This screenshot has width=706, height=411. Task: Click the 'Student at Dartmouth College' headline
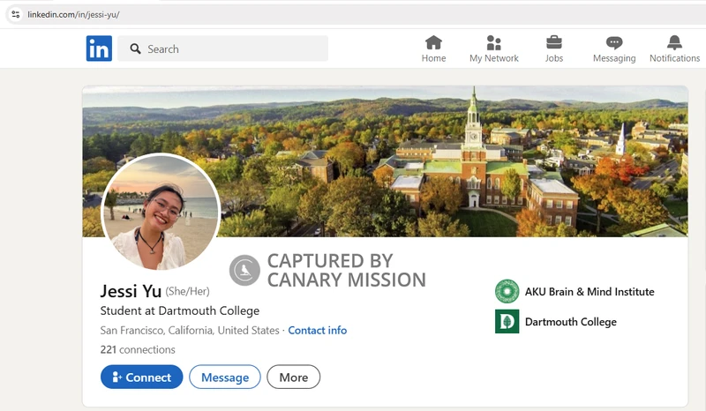[x=180, y=311]
